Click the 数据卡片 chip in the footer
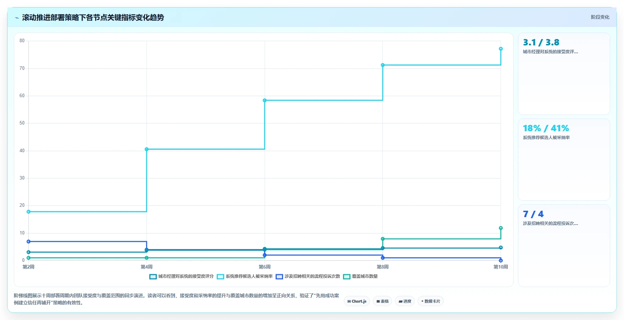 point(431,301)
